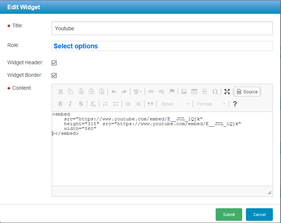Click the Anchor flag icon
281x223 pixels.
(172, 92)
